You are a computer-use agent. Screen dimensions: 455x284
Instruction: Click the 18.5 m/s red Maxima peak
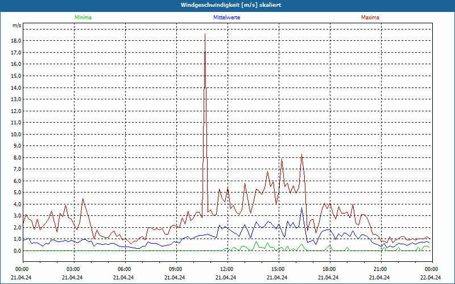[x=205, y=34]
